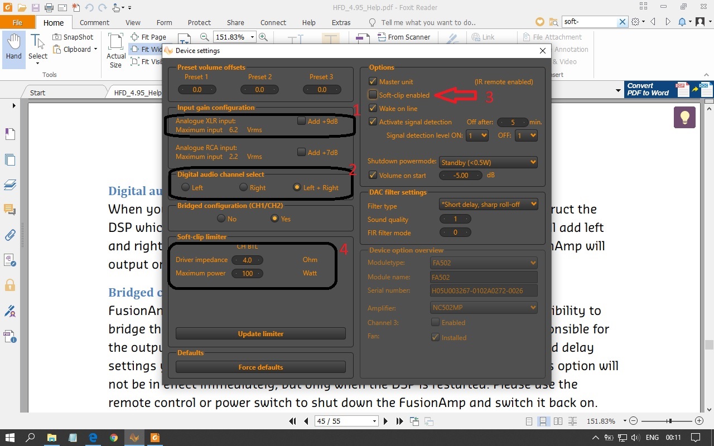Switch to the Comment ribbon tab

coord(94,23)
